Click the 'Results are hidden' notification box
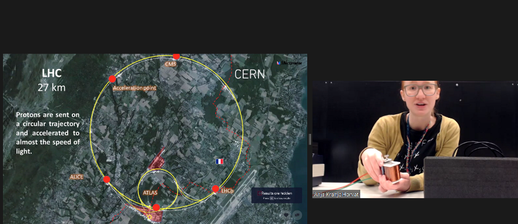The width and height of the screenshot is (518, 224). coord(276,195)
